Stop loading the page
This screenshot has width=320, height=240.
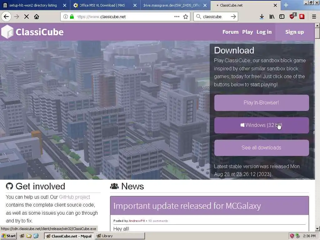point(27,17)
